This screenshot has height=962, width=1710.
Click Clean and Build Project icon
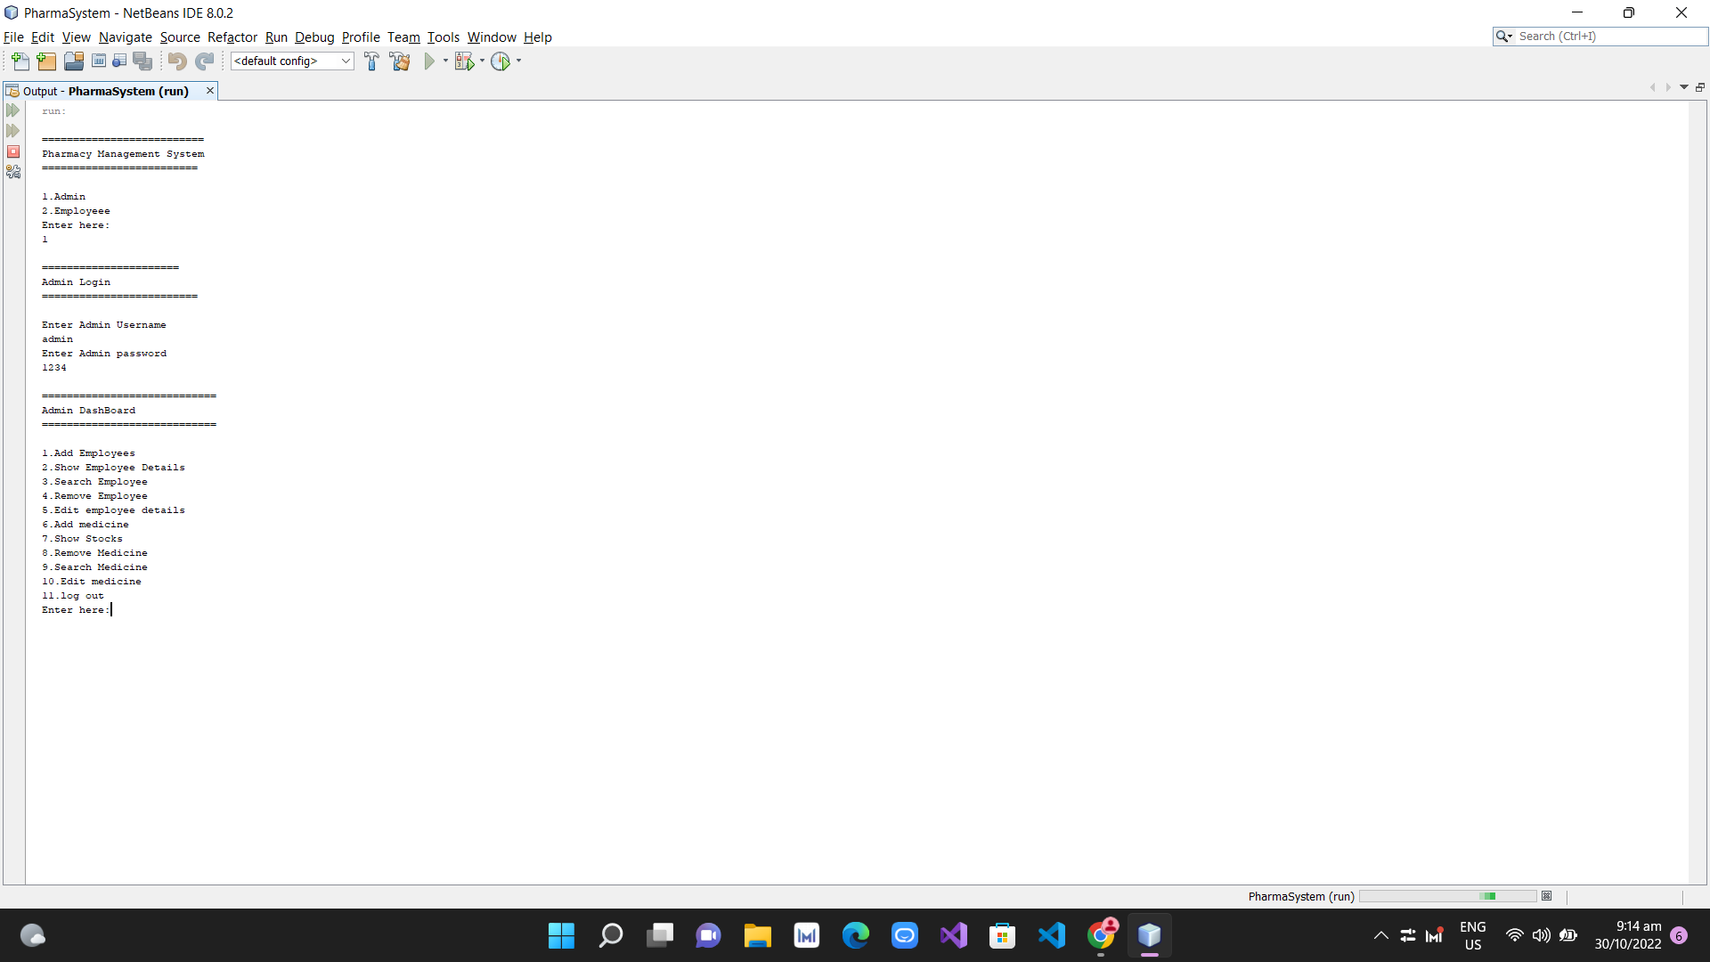pos(400,61)
